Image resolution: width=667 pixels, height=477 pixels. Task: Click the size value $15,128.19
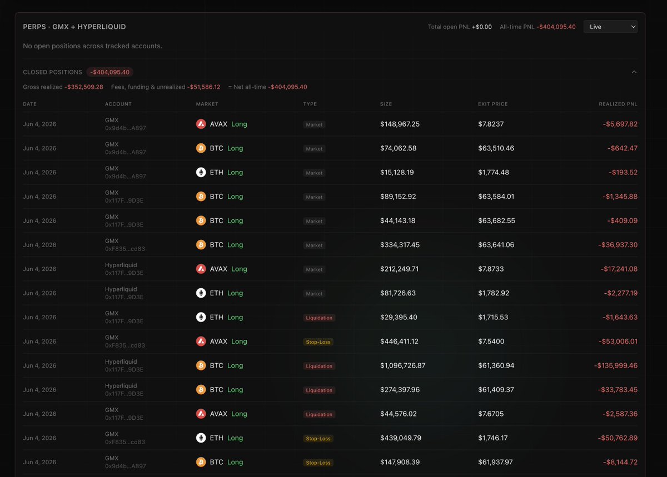pos(397,173)
